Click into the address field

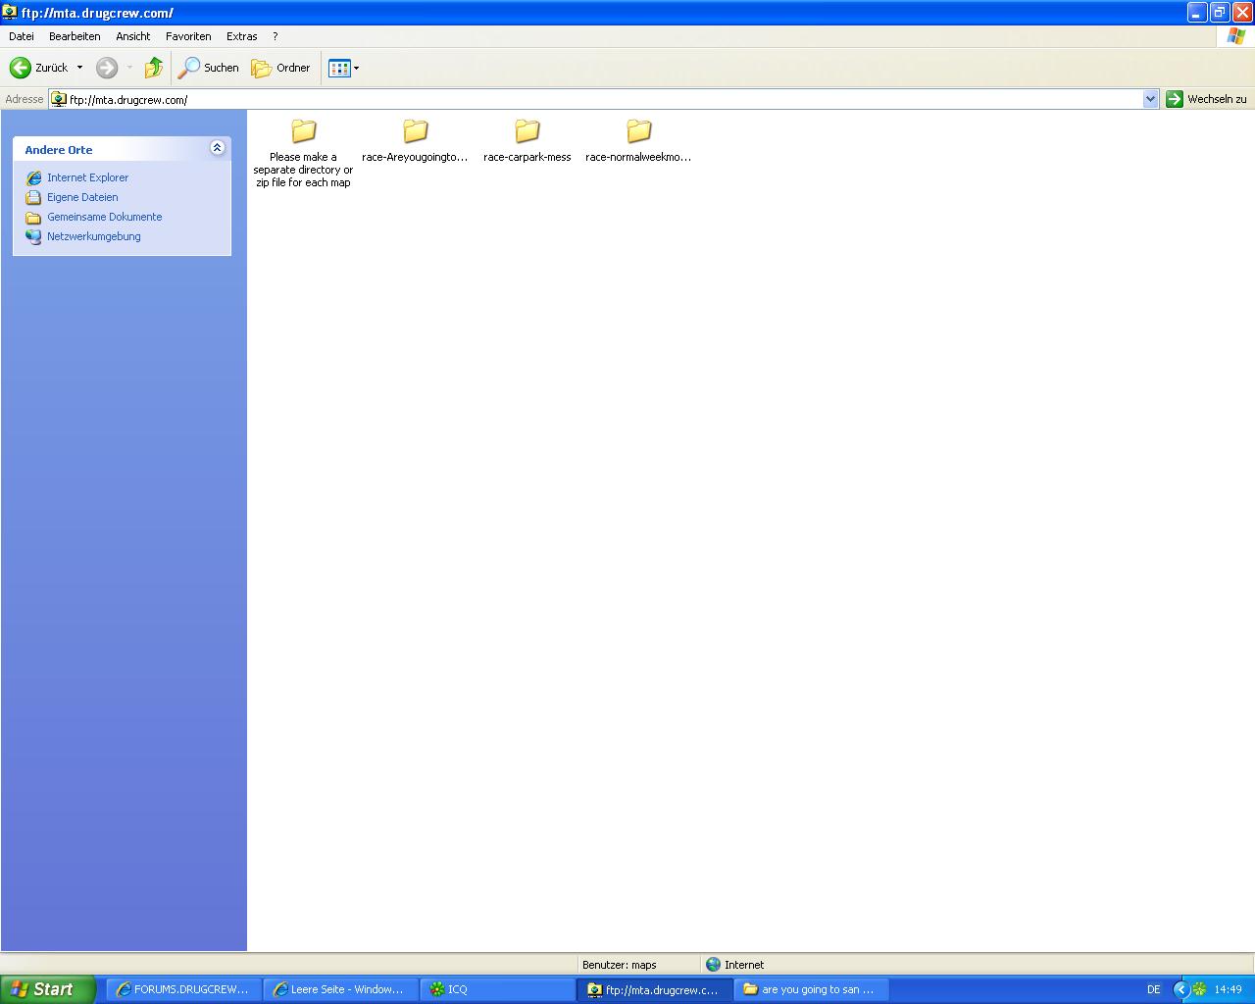pyautogui.click(x=588, y=99)
